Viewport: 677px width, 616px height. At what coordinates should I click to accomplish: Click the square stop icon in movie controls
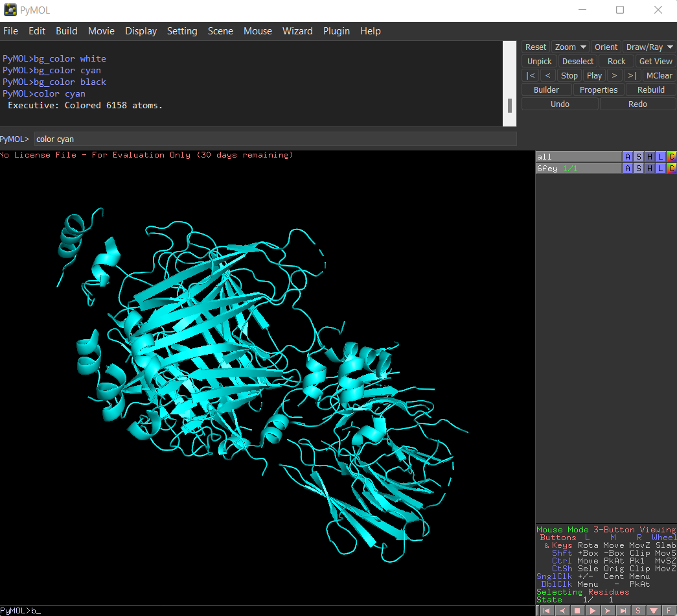(577, 610)
